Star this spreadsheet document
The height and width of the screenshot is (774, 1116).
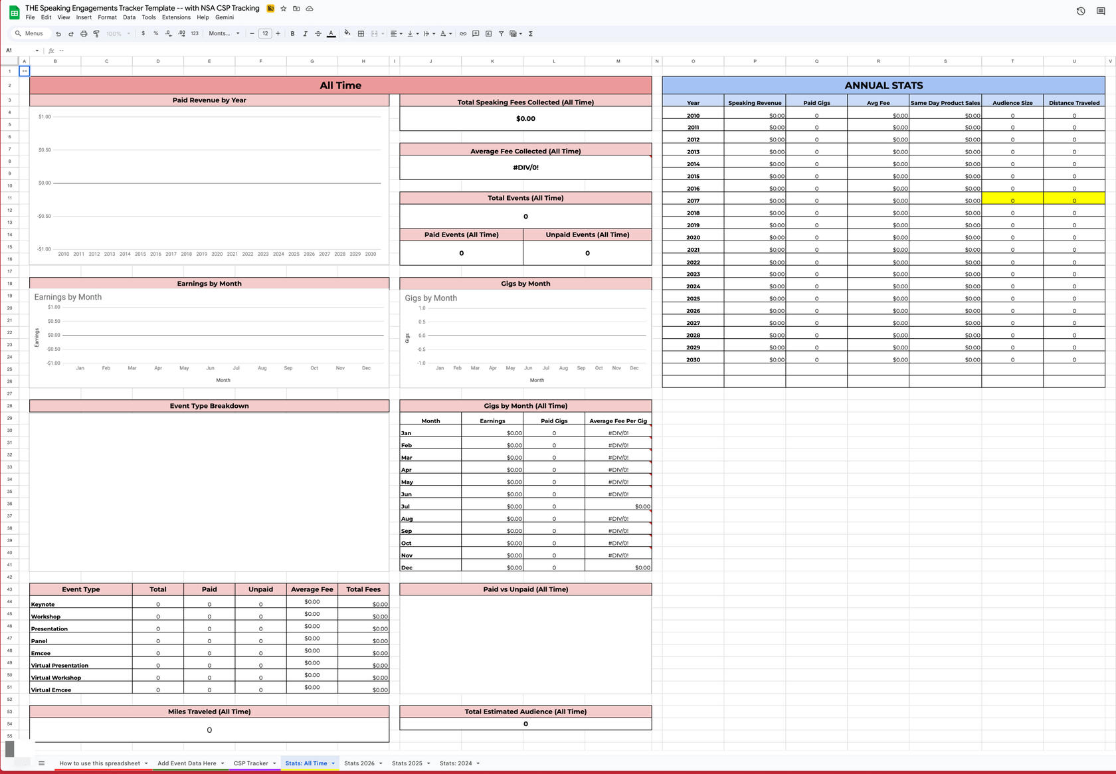pyautogui.click(x=284, y=9)
